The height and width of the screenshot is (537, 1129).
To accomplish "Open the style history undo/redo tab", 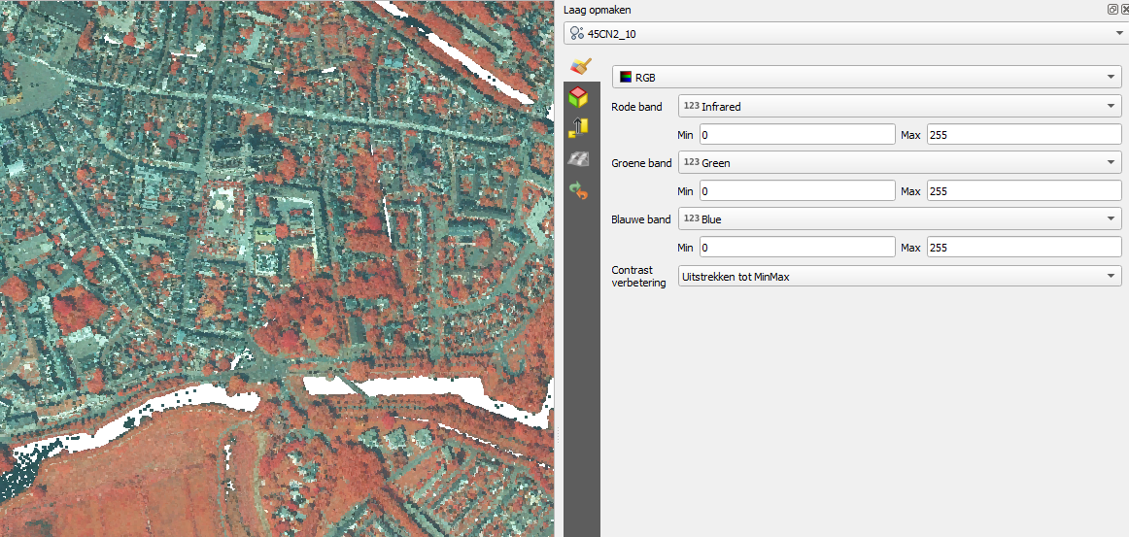I will [x=579, y=190].
